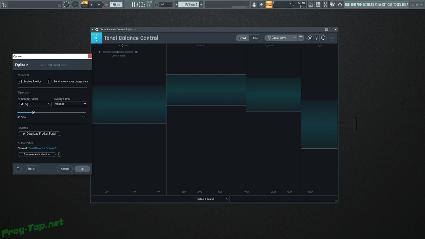The image size is (425, 239).
Task: Adjust the master pitch knob in toolbar
Action: [x=75, y=4]
